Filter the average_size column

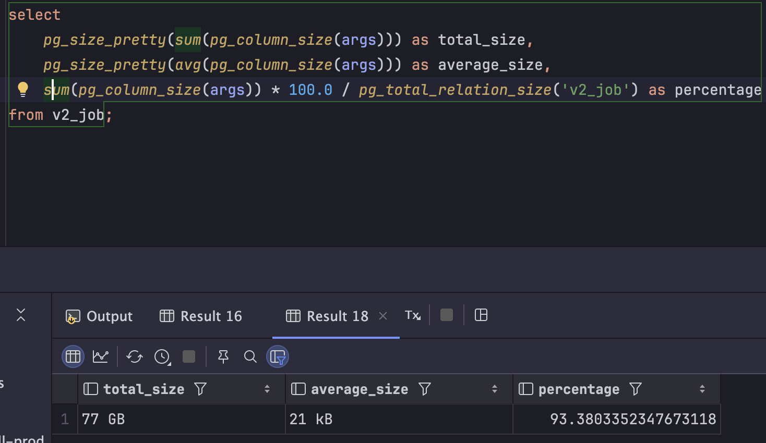(425, 389)
